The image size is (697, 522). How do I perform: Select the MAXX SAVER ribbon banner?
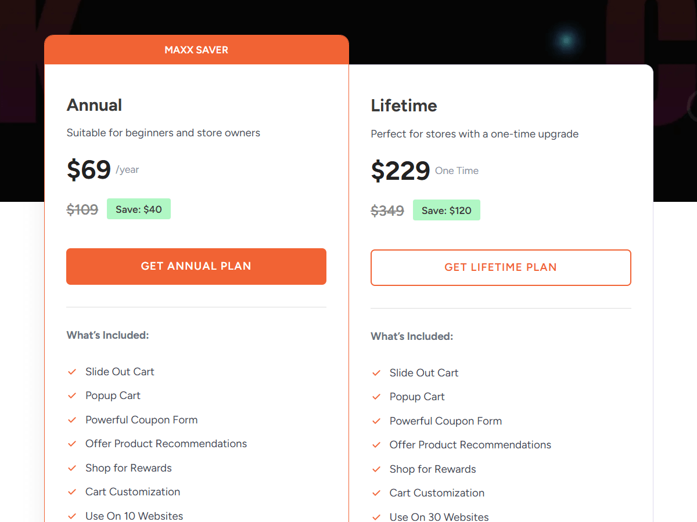196,50
